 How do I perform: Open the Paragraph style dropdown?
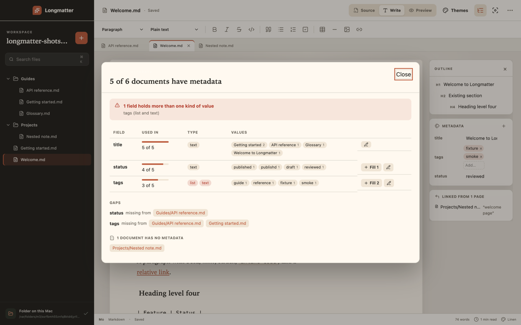click(122, 29)
